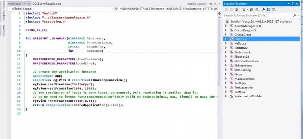Image resolution: width=303 pixels, height=139 pixels.
Task: Expand the libBox2D project node
Action: (x=226, y=48)
